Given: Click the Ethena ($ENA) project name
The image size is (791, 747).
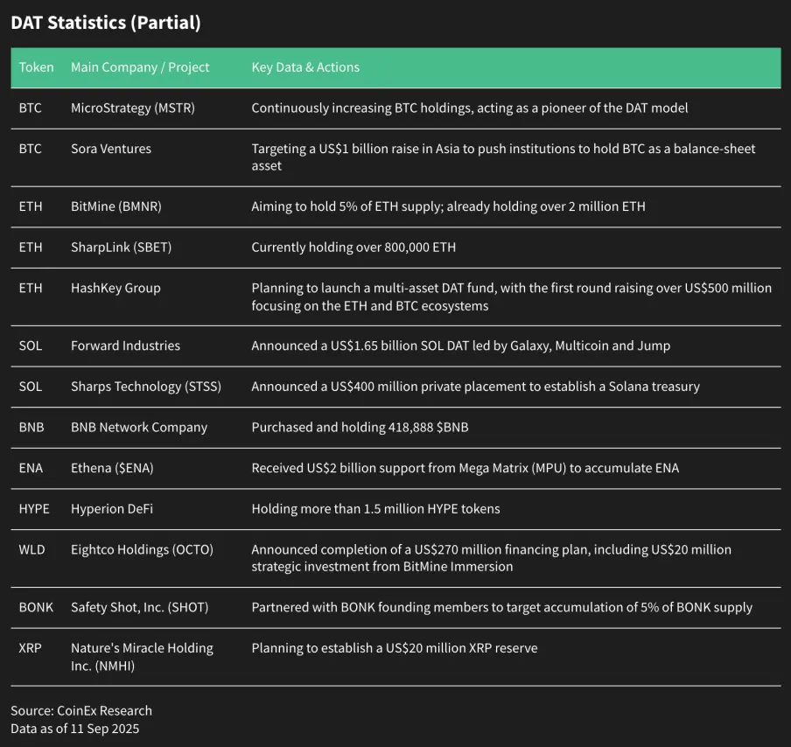Looking at the screenshot, I should (112, 468).
